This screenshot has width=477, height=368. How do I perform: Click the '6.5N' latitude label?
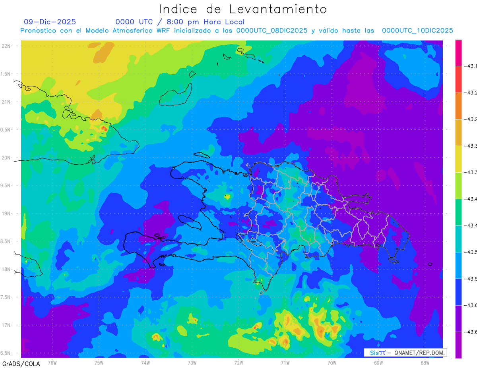(x=6, y=353)
